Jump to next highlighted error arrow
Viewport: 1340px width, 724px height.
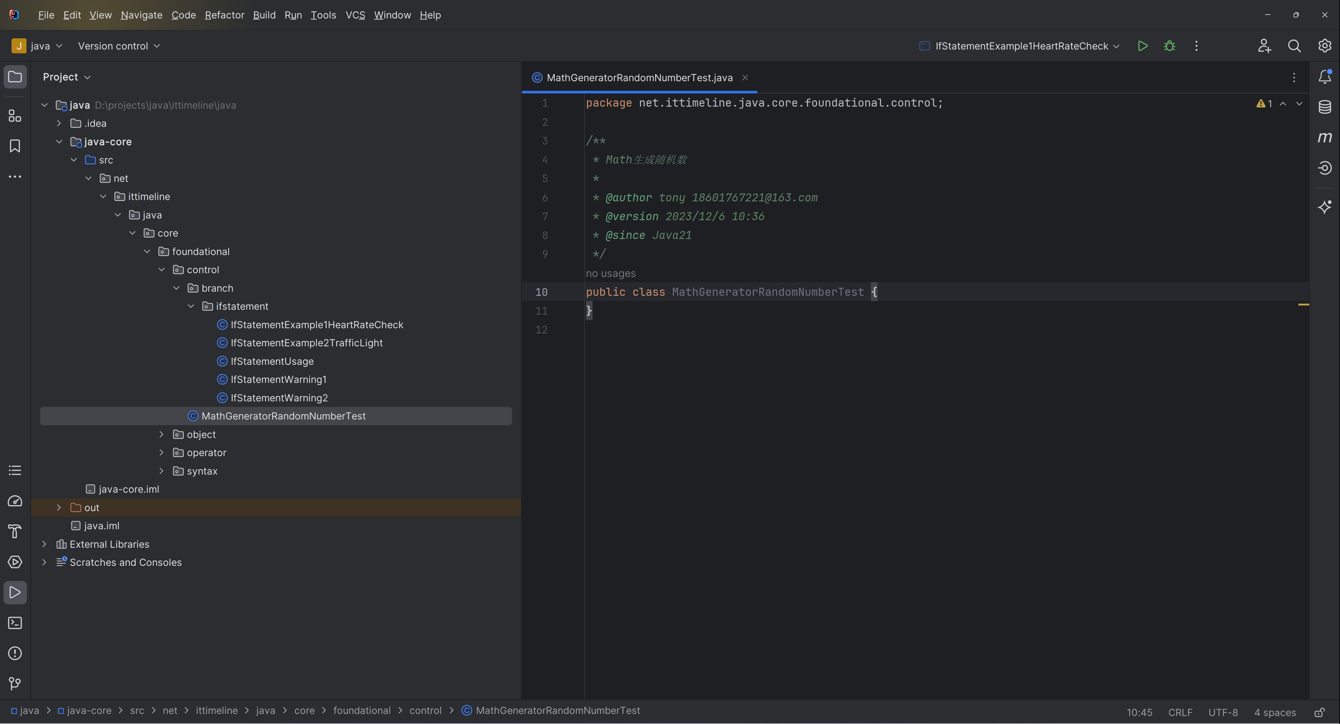pos(1300,103)
